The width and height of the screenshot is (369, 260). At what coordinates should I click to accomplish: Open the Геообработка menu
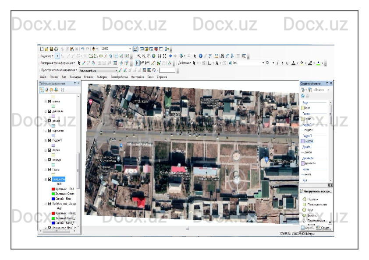(119, 77)
